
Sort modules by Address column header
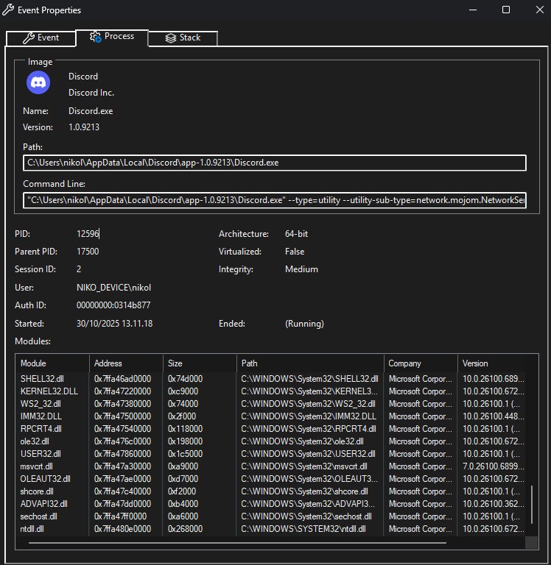pyautogui.click(x=126, y=363)
